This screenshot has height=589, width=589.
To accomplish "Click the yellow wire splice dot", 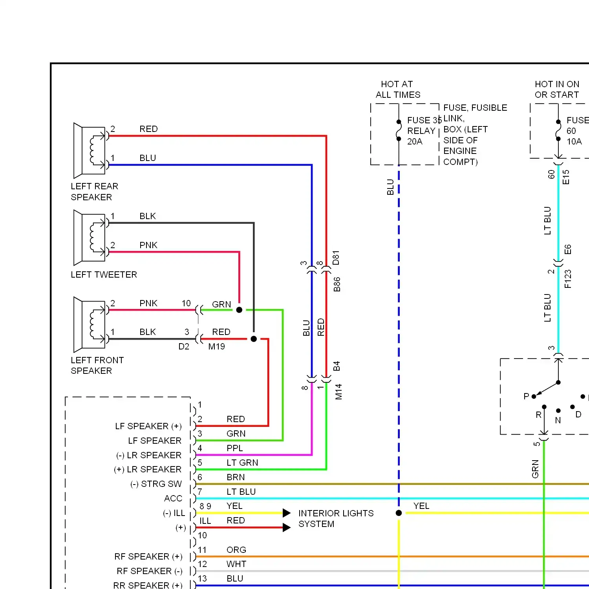I will (399, 513).
